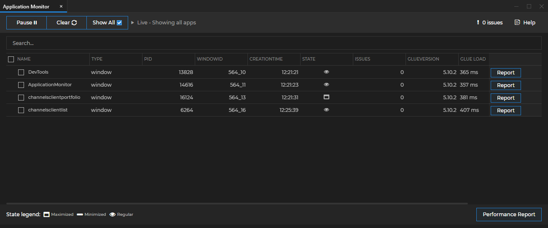Open the Help page
The height and width of the screenshot is (228, 548).
(x=525, y=23)
